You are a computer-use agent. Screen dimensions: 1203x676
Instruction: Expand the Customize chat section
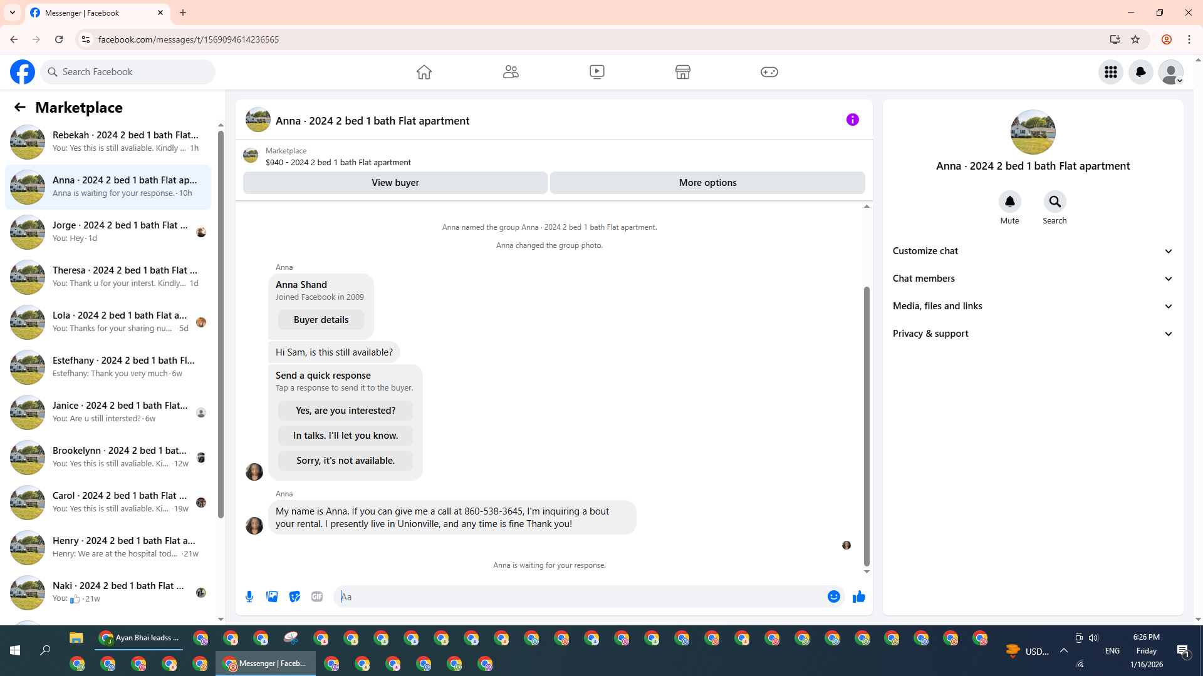click(x=1032, y=251)
